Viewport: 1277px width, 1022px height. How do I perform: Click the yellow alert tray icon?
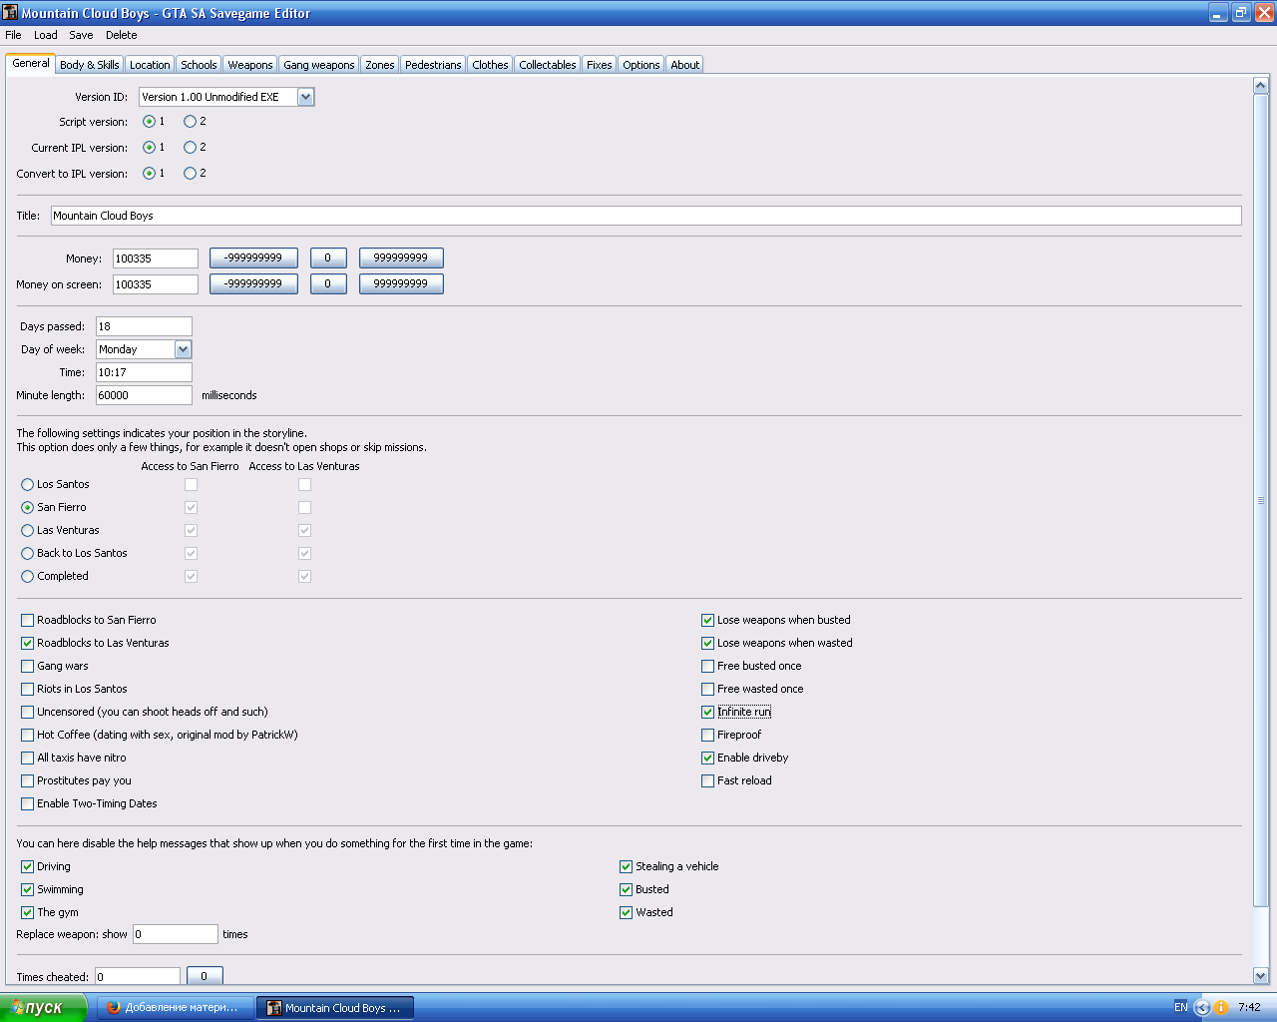[1220, 1007]
